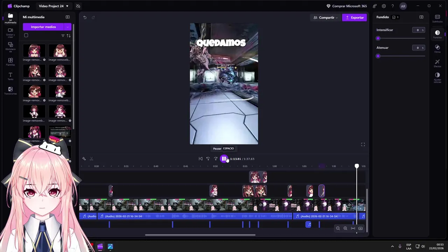
Task: Open media filter icon
Action: (x=63, y=36)
